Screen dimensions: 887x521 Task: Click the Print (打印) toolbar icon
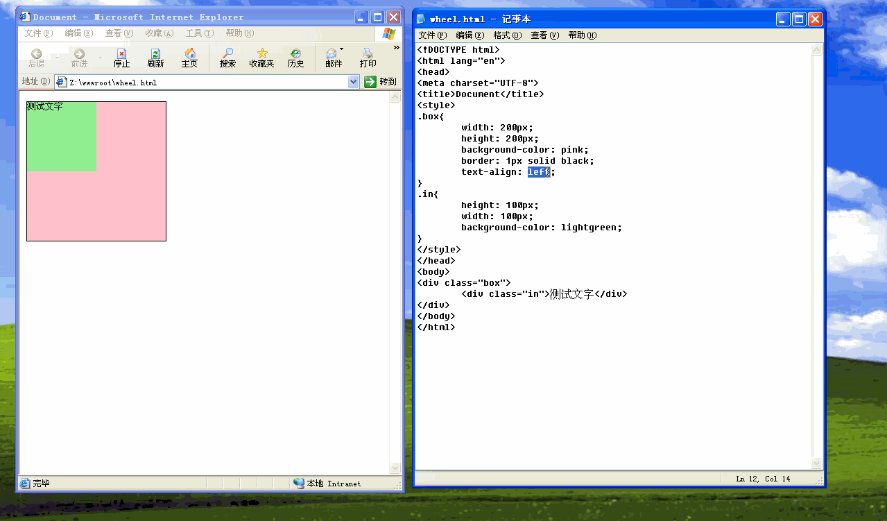pyautogui.click(x=368, y=53)
